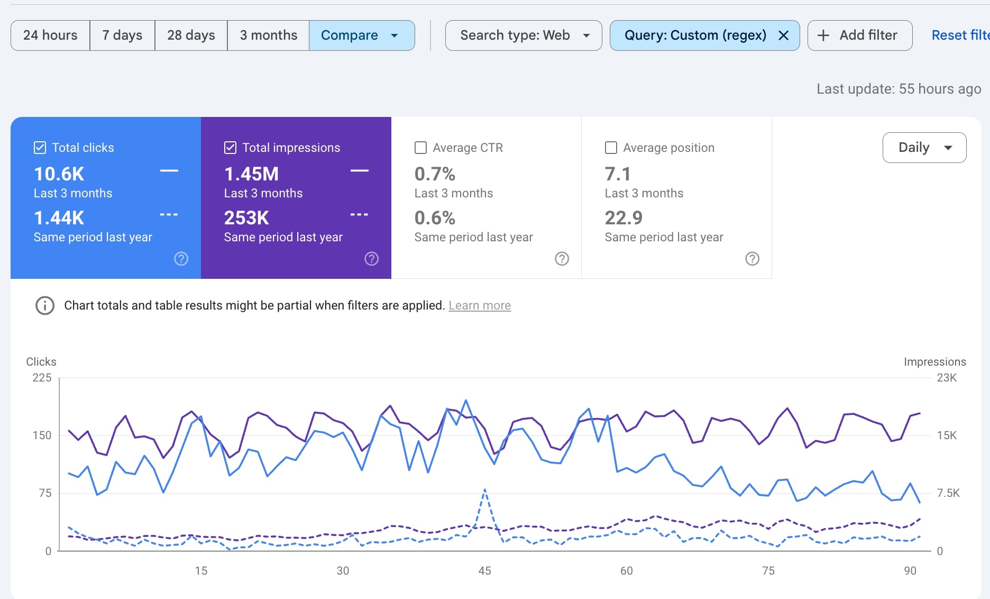Open the Learn more link
Image resolution: width=990 pixels, height=599 pixels.
pyautogui.click(x=479, y=305)
